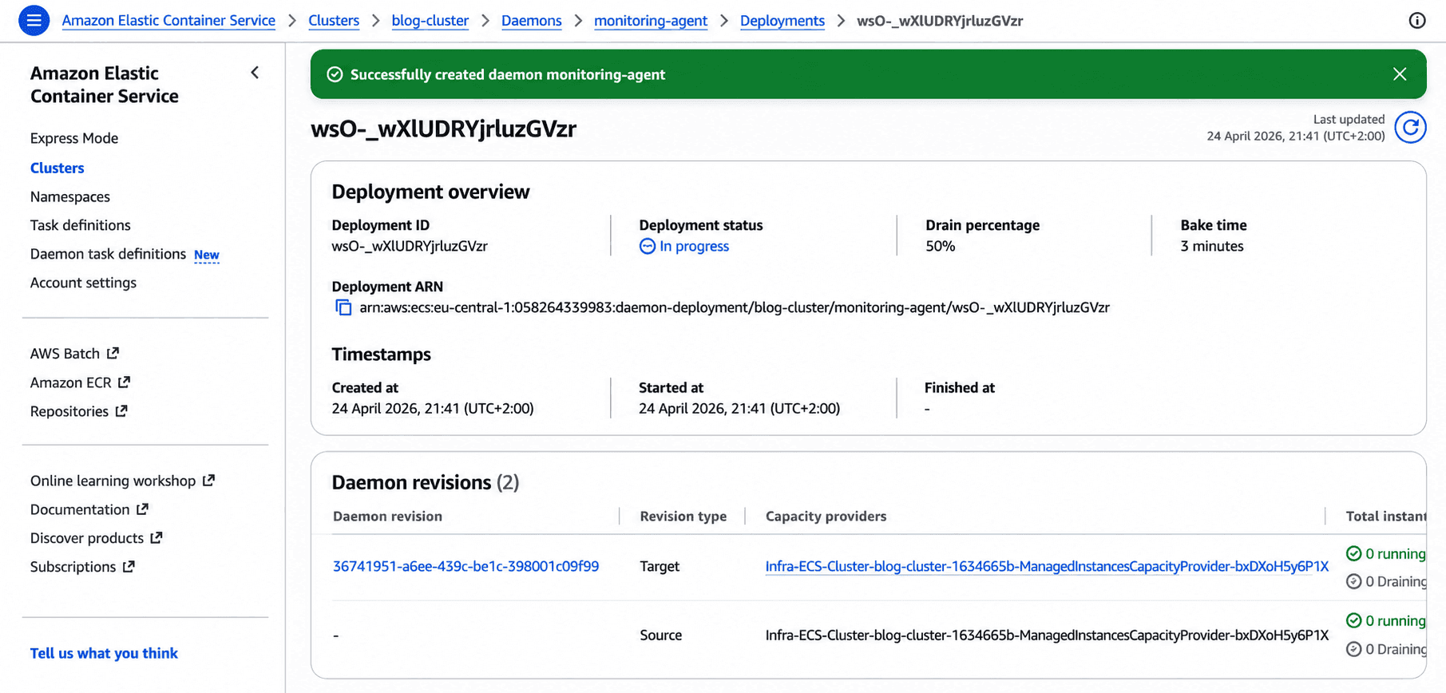Open Namespaces in sidebar
Screen dimensions: 1446x693
pyautogui.click(x=70, y=196)
